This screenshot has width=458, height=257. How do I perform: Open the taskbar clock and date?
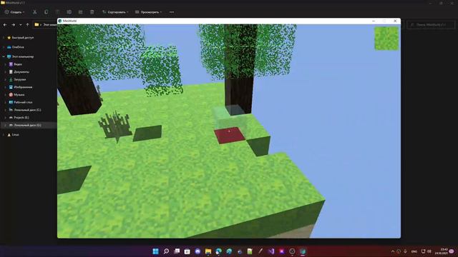point(441,251)
